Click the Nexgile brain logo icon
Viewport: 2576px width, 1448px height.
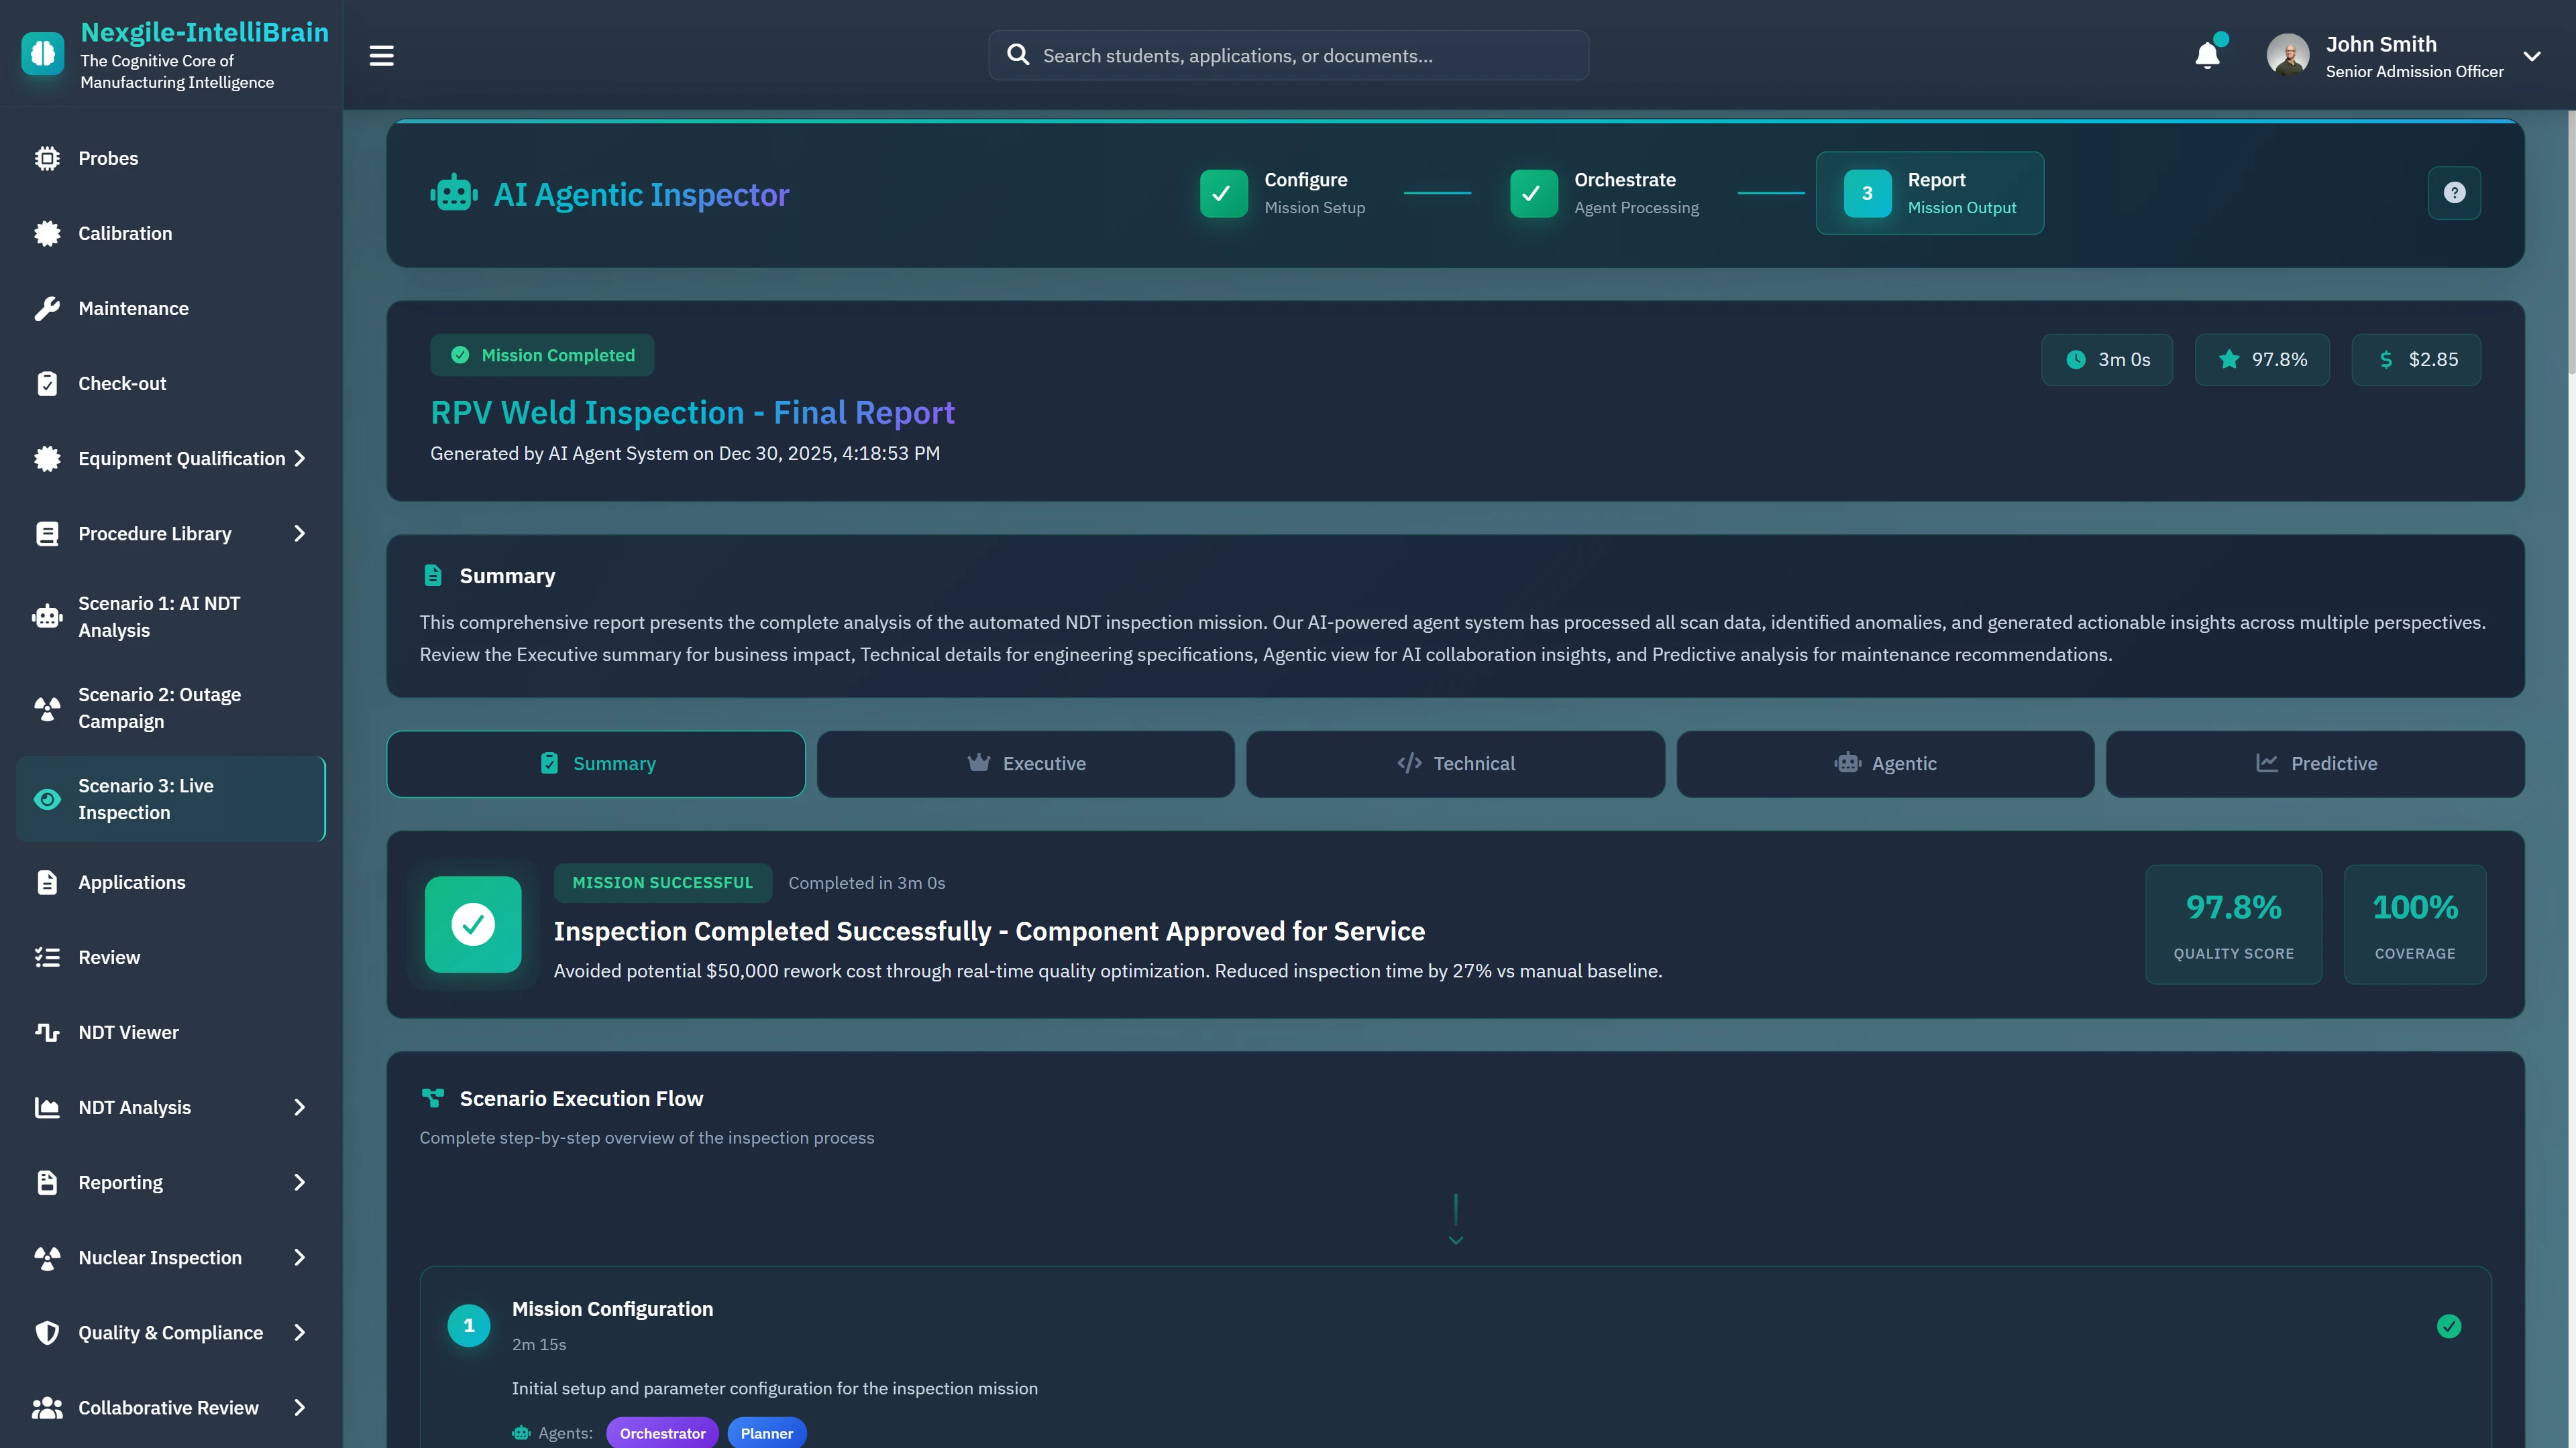(43, 54)
